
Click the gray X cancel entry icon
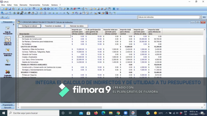pyautogui.click(x=2, y=17)
